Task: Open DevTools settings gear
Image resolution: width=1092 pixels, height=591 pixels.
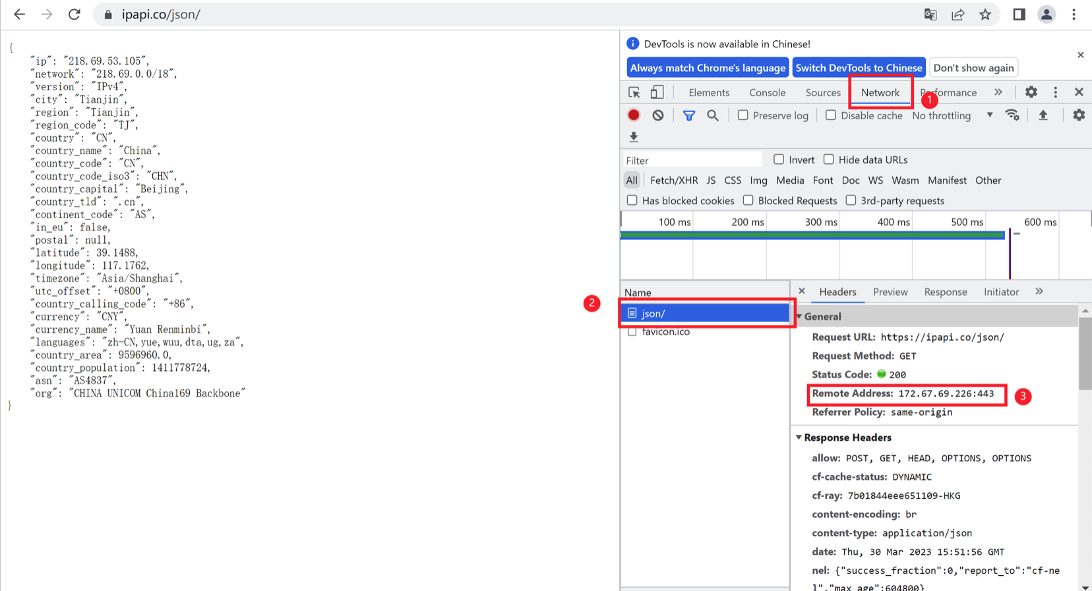Action: click(x=1031, y=92)
